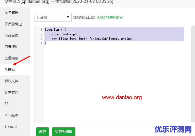Select the 伪静态 sidebar tab

pos(10,70)
